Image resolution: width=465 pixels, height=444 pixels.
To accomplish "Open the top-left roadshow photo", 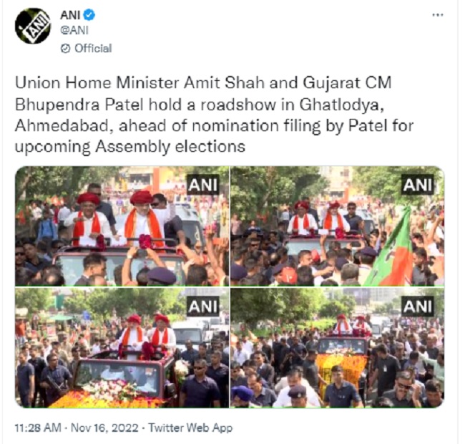I will click(122, 226).
